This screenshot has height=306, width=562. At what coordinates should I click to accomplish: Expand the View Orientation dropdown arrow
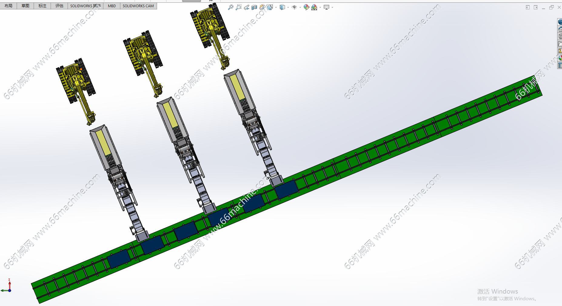276,7
